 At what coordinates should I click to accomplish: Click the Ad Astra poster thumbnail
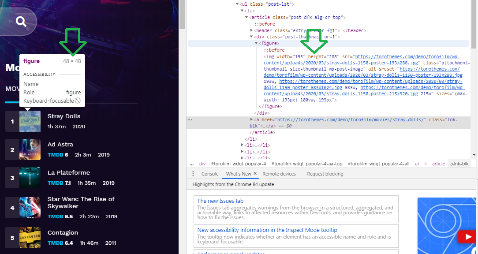(30, 149)
